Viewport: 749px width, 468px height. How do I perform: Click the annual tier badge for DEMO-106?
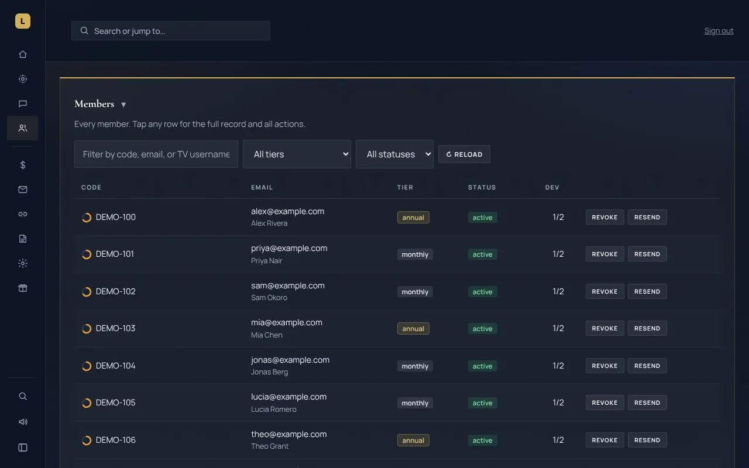pos(413,441)
